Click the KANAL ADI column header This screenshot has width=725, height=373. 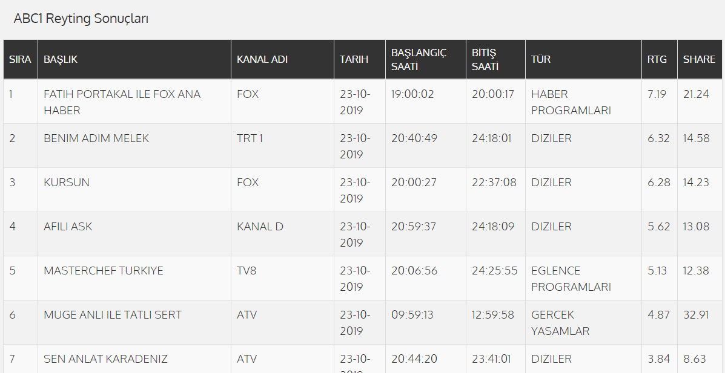pyautogui.click(x=262, y=59)
